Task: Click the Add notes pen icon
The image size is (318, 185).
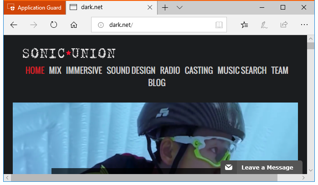Action: coord(264,25)
